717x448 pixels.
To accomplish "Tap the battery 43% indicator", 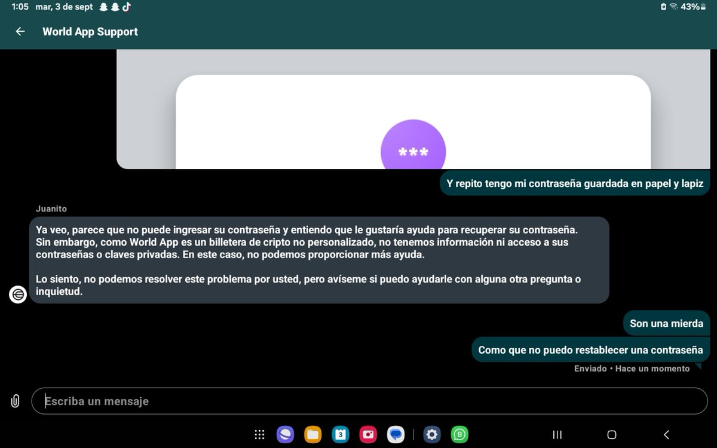I will pos(693,7).
